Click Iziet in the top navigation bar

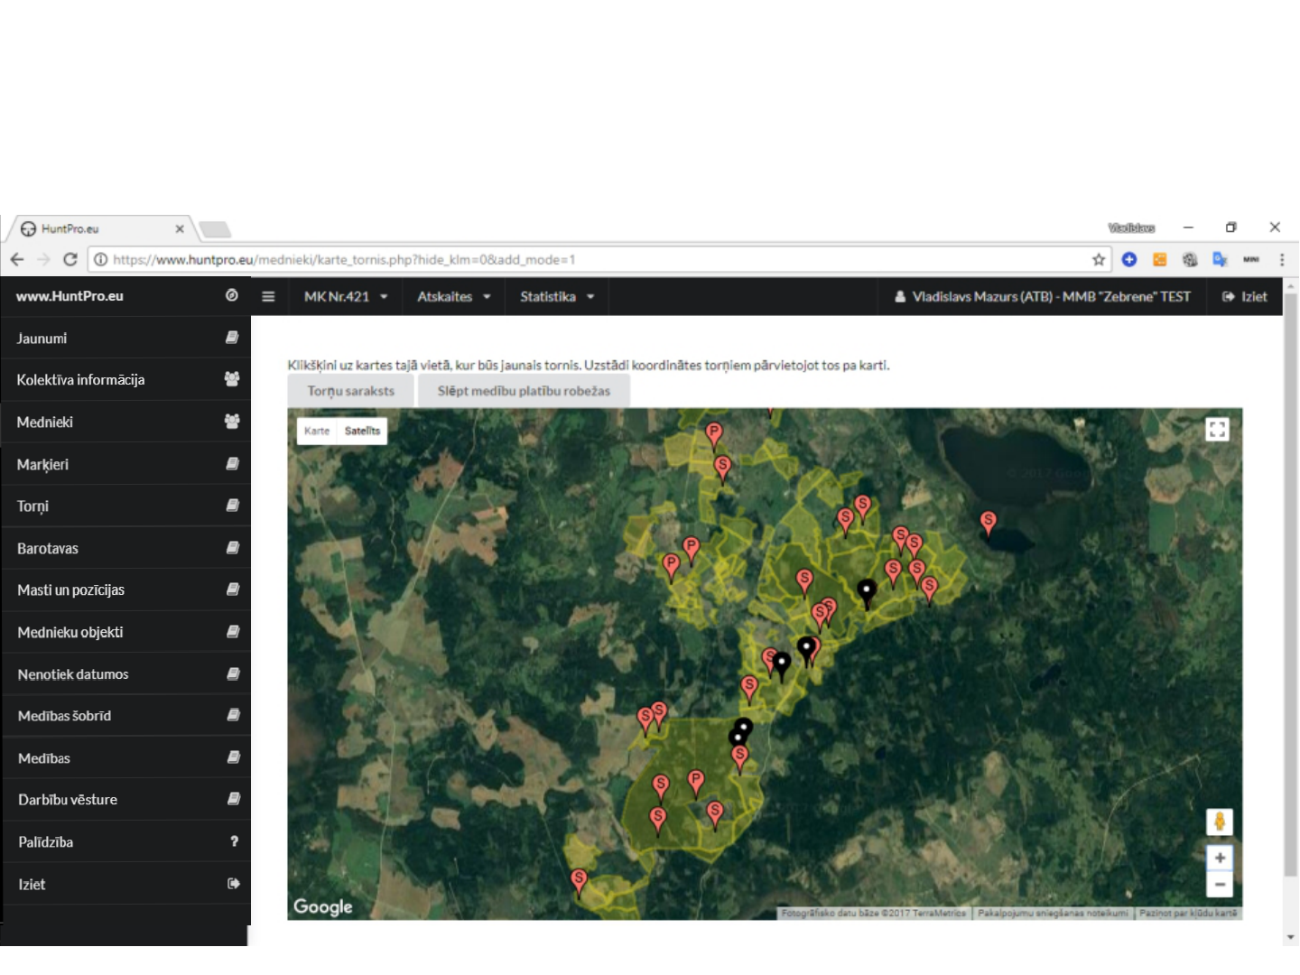pyautogui.click(x=1245, y=296)
